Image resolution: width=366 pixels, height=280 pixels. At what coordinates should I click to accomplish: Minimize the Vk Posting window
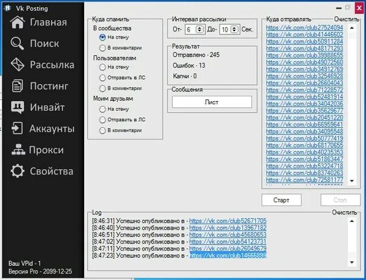[339, 8]
